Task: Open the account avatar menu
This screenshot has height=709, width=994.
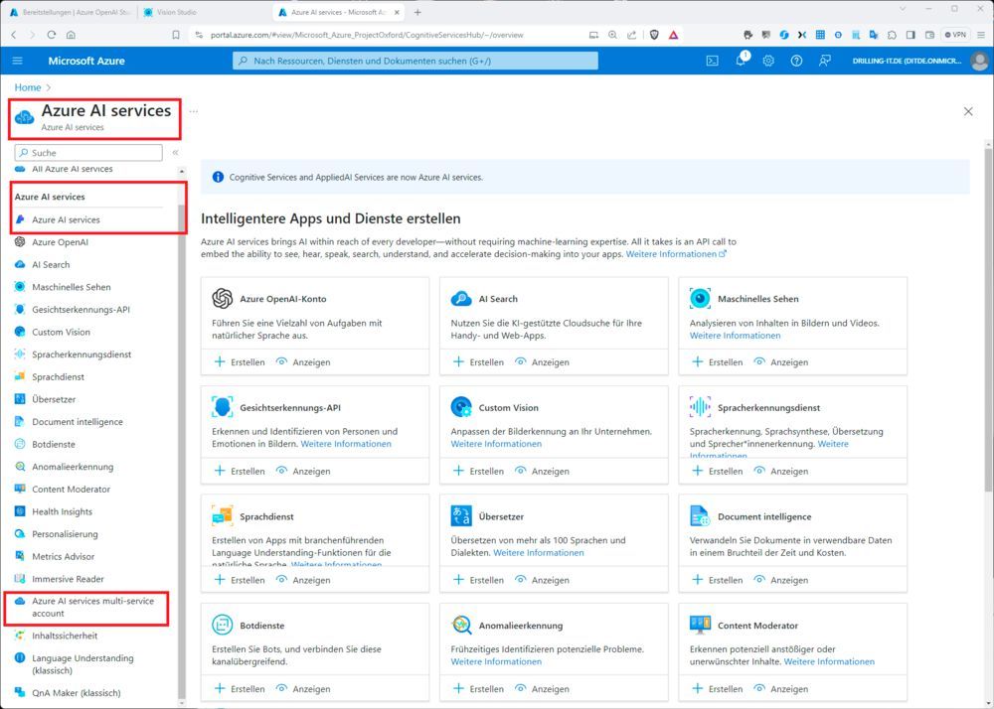Action: (976, 61)
